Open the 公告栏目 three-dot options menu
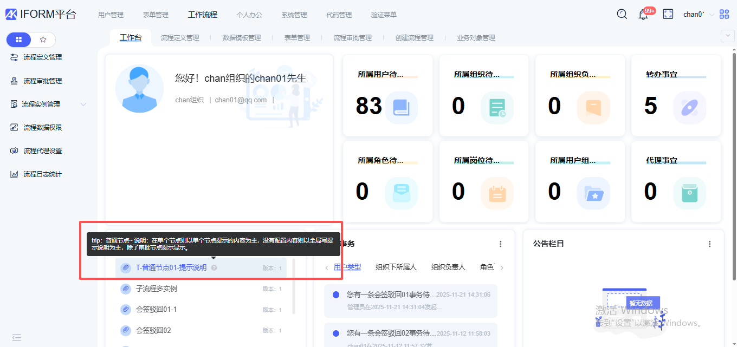 click(710, 244)
